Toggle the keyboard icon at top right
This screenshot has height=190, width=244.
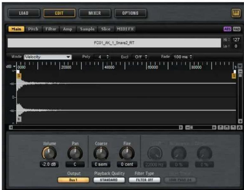236,13
